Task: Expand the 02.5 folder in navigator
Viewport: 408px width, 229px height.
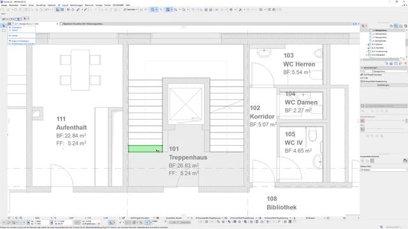Action: [367, 52]
